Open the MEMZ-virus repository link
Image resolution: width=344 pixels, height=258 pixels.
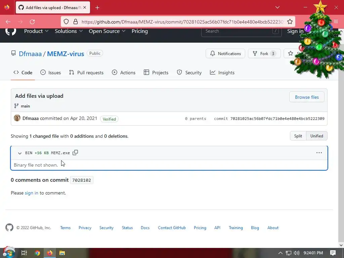coord(66,54)
